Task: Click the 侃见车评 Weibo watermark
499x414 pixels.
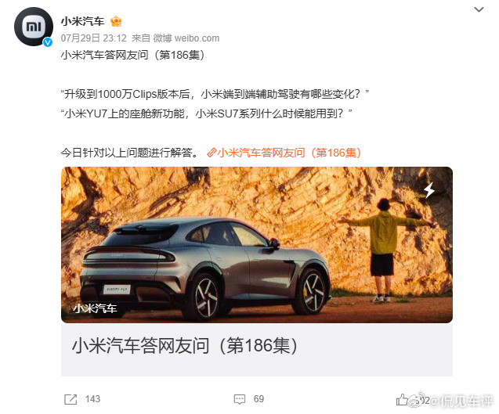Action: (452, 401)
